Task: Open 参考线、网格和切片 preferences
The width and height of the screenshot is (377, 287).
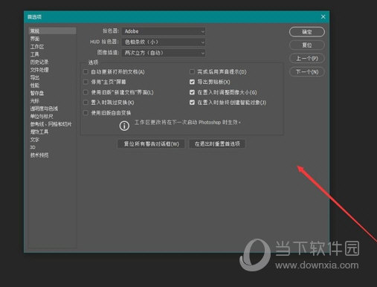Action: [51, 124]
